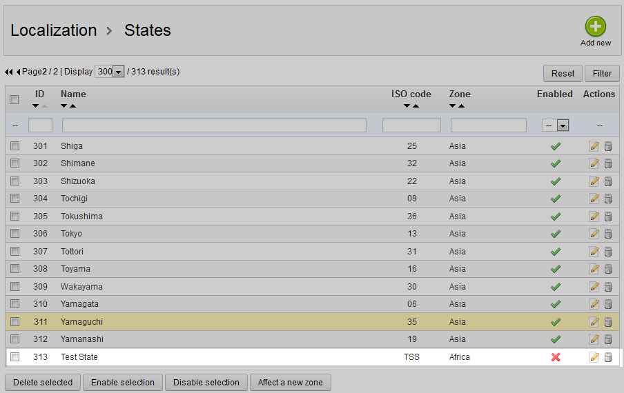Viewport: 624px width, 393px height.
Task: Go to previous page arrow icon
Action: (18, 72)
